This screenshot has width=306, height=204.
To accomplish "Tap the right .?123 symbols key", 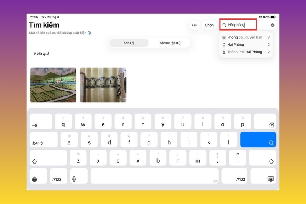I will 234,176.
